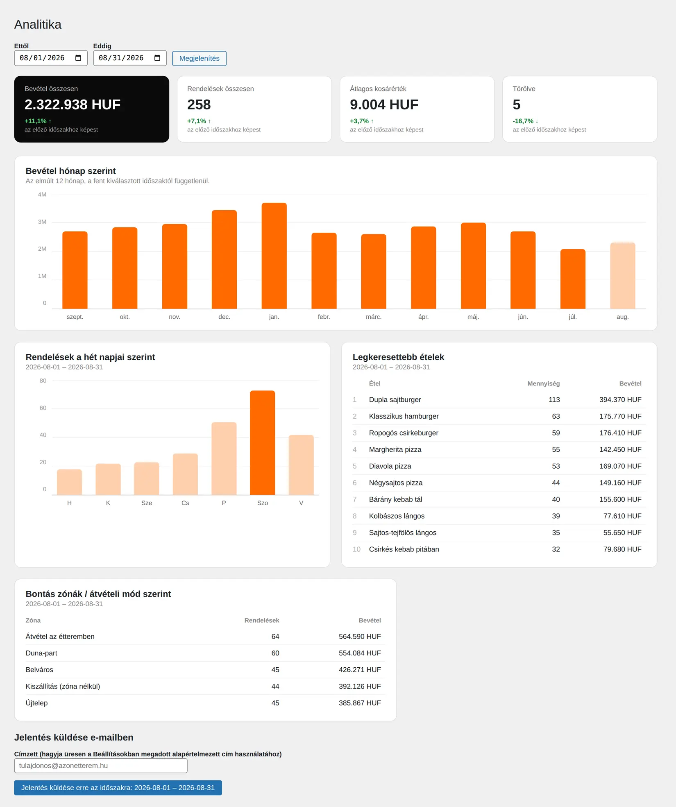Image resolution: width=676 pixels, height=807 pixels.
Task: Select the Újtelep zone row
Action: (x=205, y=703)
